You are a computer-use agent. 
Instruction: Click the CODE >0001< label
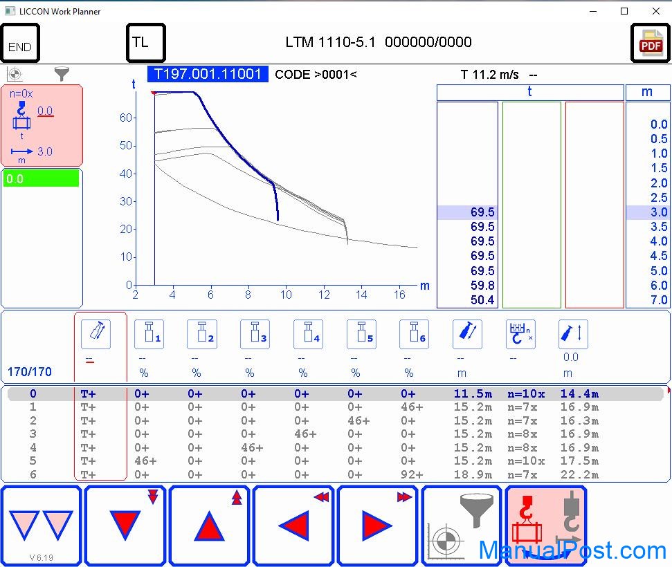(x=316, y=75)
